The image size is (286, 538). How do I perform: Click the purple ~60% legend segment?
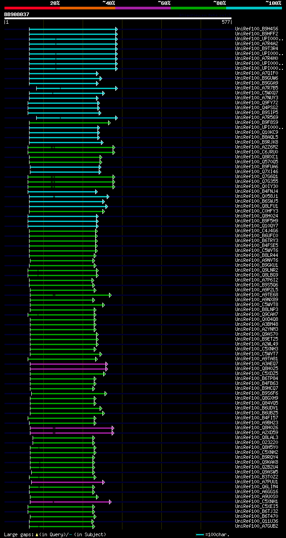143,8
